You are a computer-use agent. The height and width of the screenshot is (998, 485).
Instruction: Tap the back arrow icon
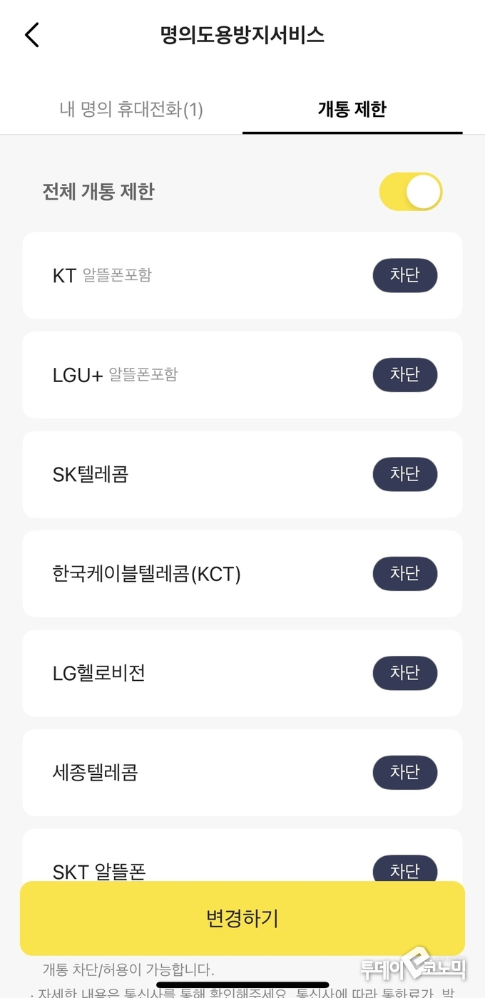[x=32, y=35]
